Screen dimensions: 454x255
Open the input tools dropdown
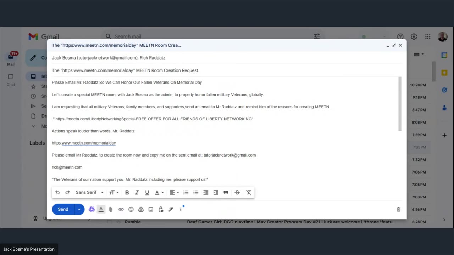[x=419, y=55]
